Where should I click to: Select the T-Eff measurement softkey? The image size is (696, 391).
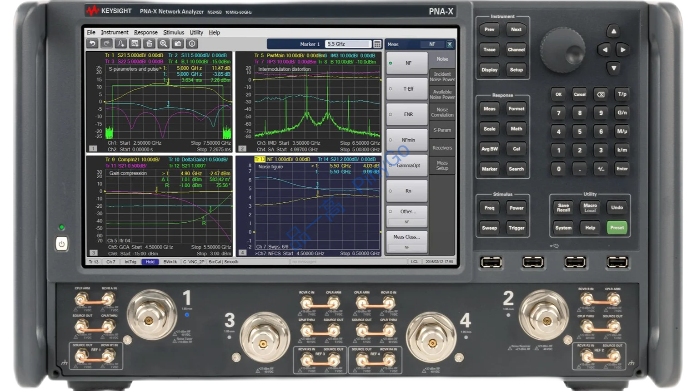407,89
